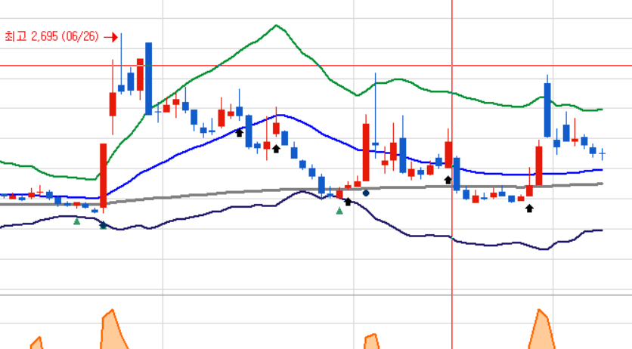Click the black up-arrow marker beside the vertical red crosshair
This screenshot has height=349, width=632.
448,180
